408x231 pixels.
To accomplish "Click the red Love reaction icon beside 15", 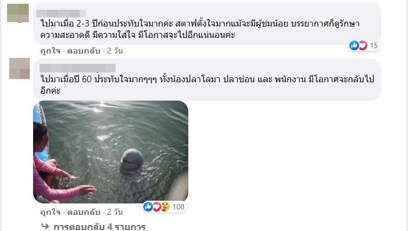I will click(362, 45).
